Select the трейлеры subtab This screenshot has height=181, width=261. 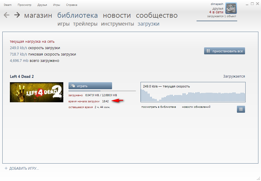(x=85, y=24)
